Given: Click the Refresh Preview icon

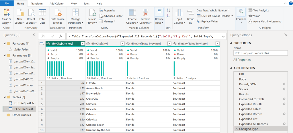Looking at the screenshot, I should pyautogui.click(x=92, y=13).
